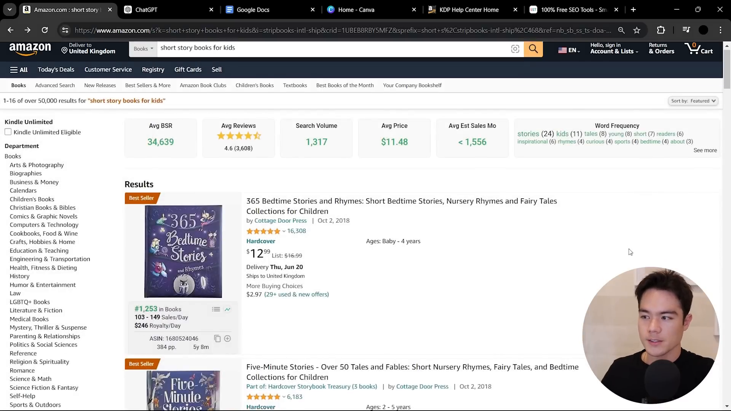
Task: Open Books search category dropdown
Action: pos(143,49)
